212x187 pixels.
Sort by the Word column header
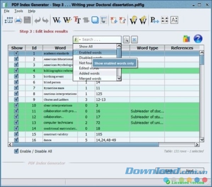pyautogui.click(x=60, y=48)
